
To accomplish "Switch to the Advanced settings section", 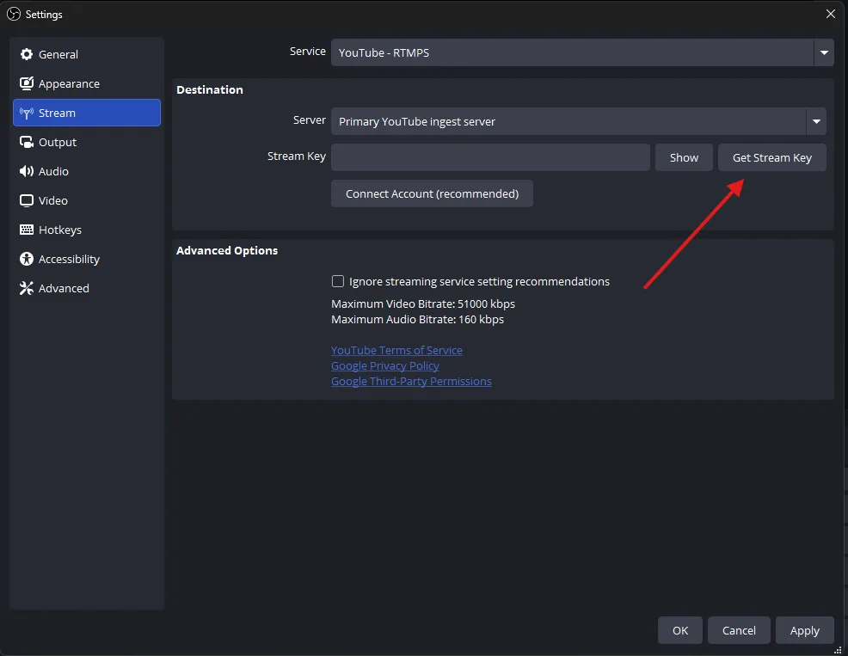I will tap(63, 288).
